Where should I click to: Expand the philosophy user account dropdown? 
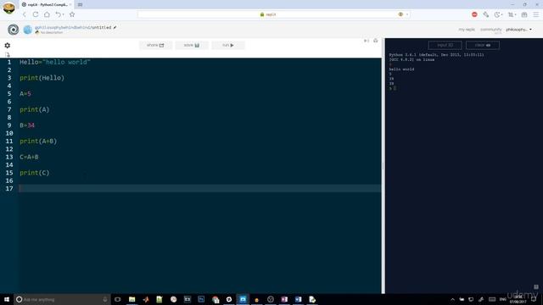(x=518, y=30)
